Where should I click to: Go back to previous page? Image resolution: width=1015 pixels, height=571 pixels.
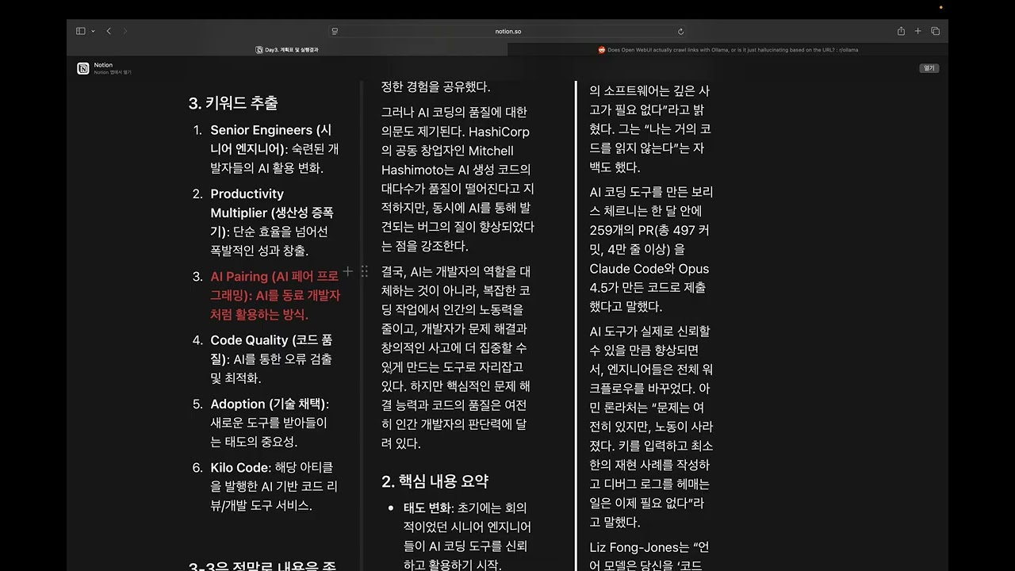[109, 31]
